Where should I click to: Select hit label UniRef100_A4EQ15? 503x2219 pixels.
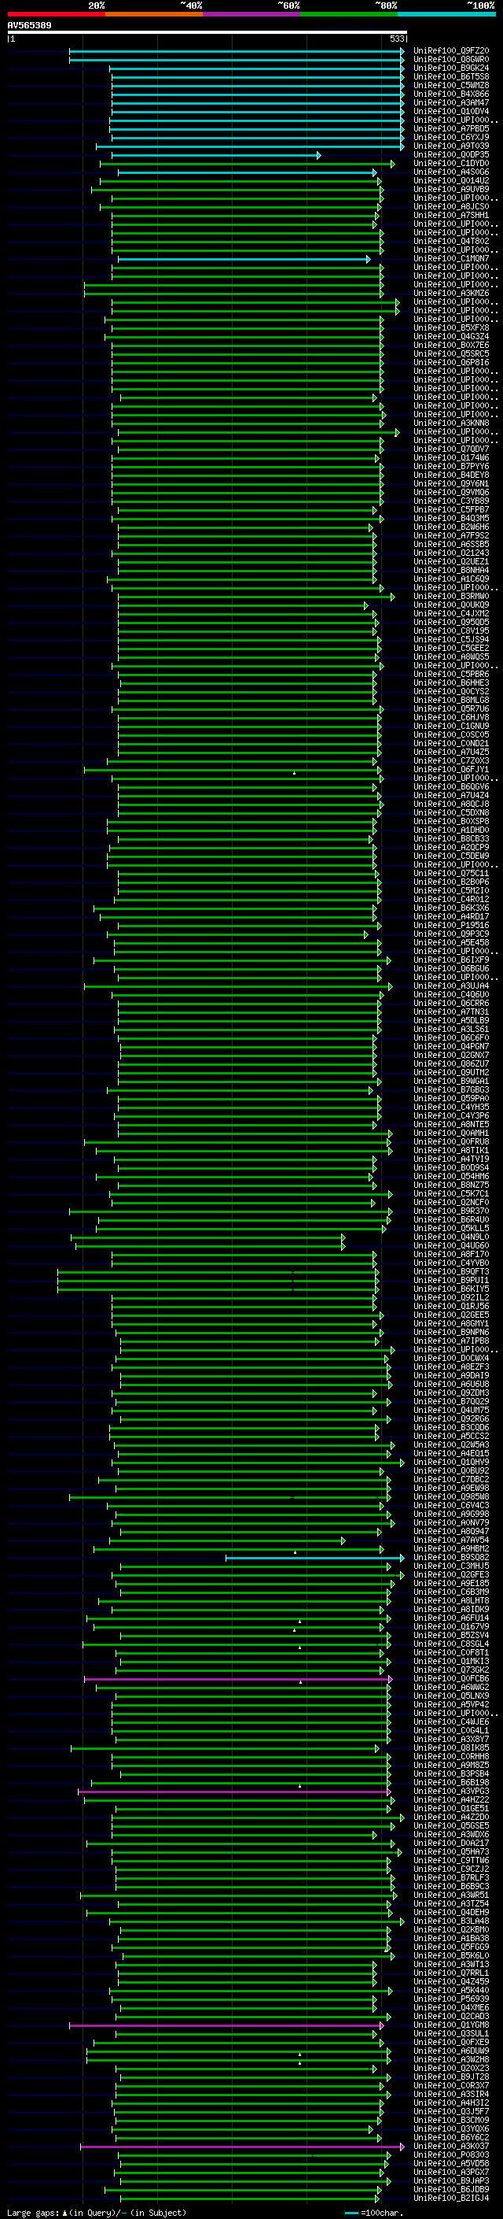click(x=451, y=1453)
